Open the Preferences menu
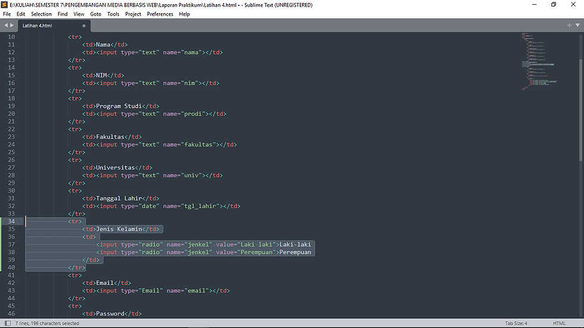584x328 pixels. [160, 14]
